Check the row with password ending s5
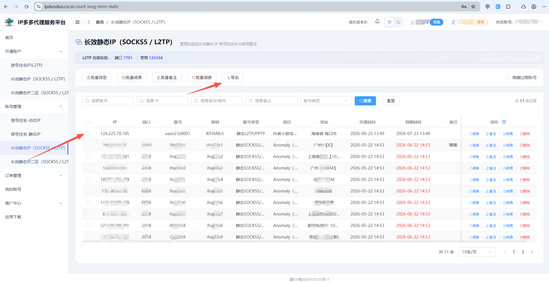 [88, 191]
